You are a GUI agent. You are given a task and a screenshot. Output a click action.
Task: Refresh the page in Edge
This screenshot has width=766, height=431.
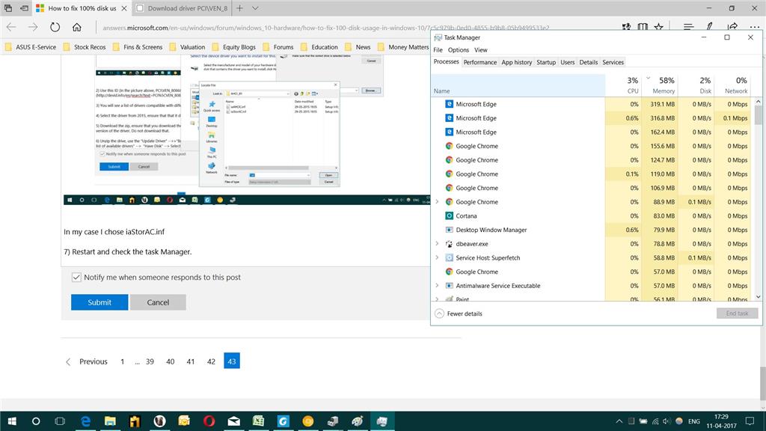point(55,28)
